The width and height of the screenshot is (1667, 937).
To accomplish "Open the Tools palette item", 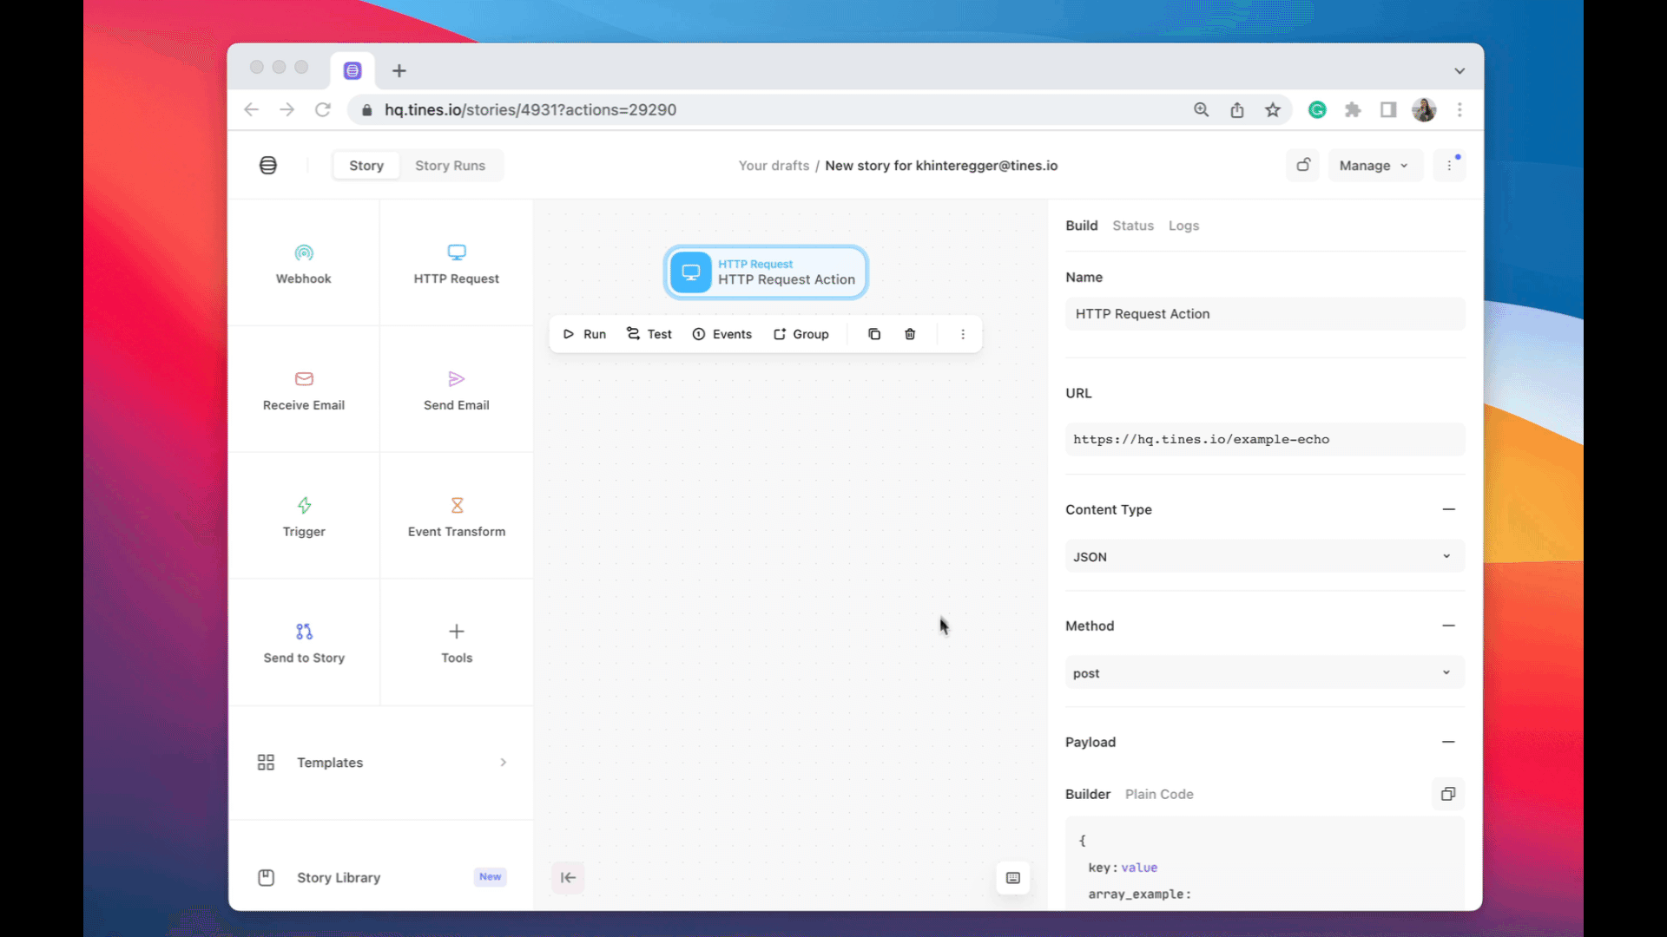I will point(457,643).
